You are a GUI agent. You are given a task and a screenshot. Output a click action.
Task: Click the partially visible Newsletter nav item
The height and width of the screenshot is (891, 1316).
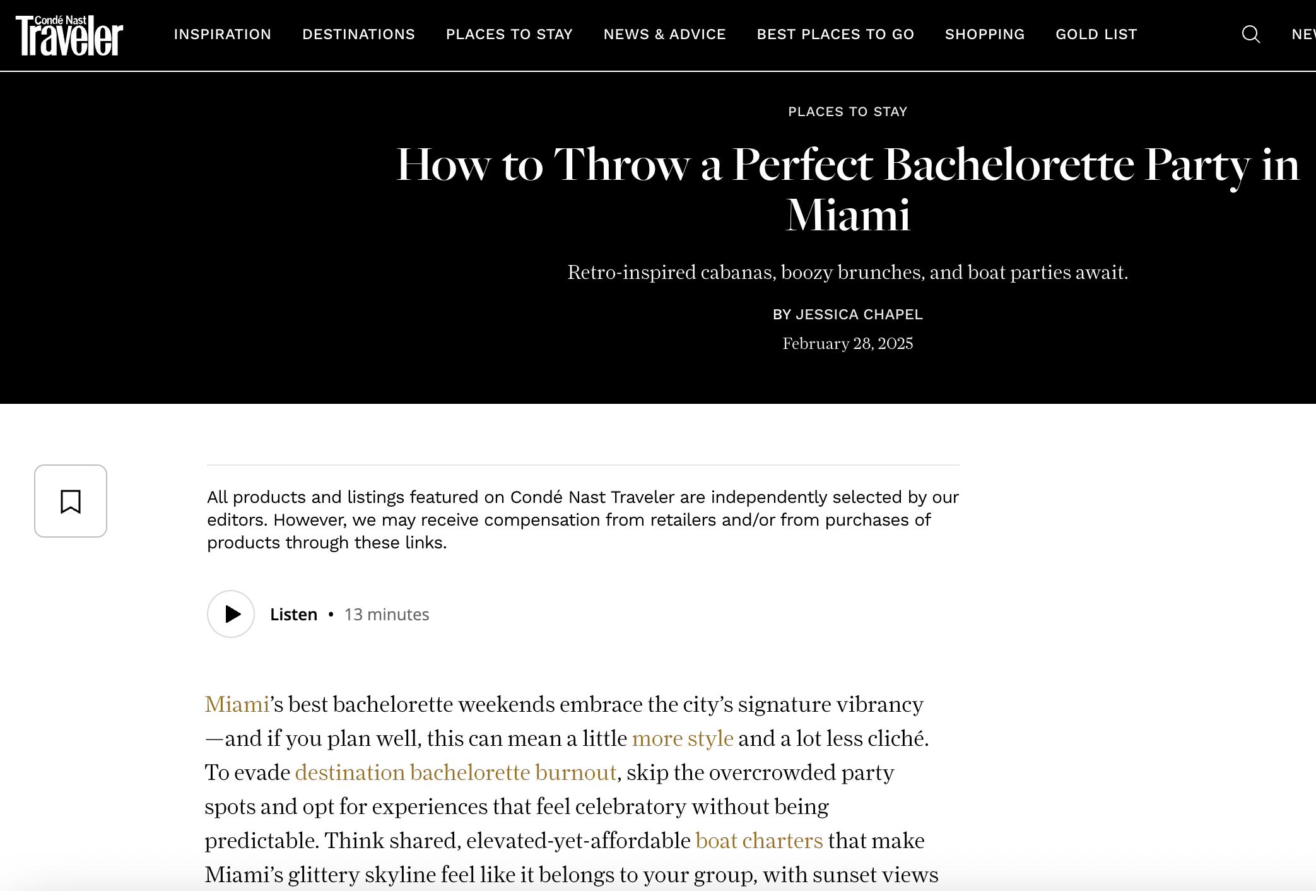(x=1303, y=34)
